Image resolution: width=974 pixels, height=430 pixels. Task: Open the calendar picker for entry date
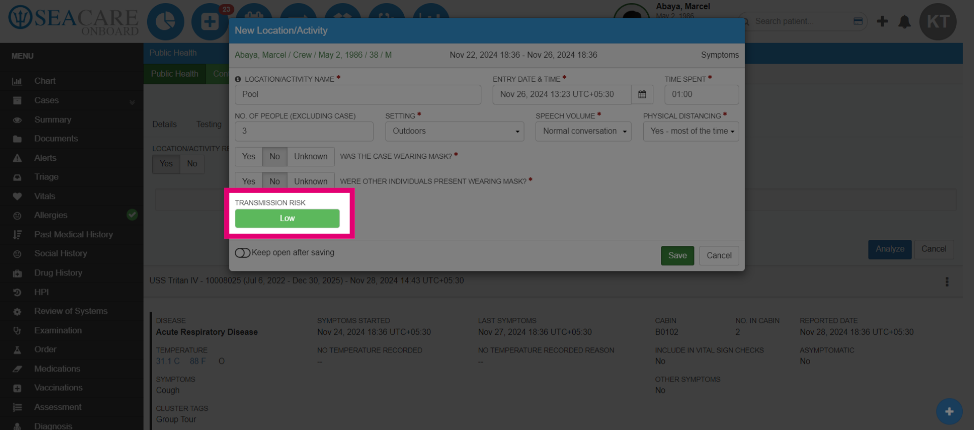pos(642,94)
